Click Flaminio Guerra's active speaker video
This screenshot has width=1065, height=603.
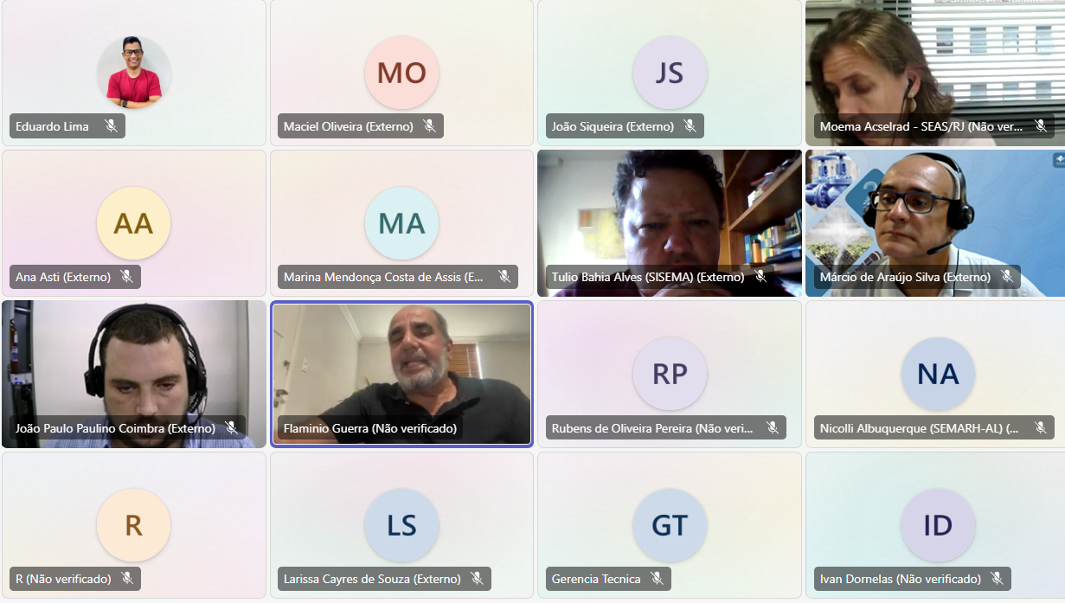[x=401, y=374]
